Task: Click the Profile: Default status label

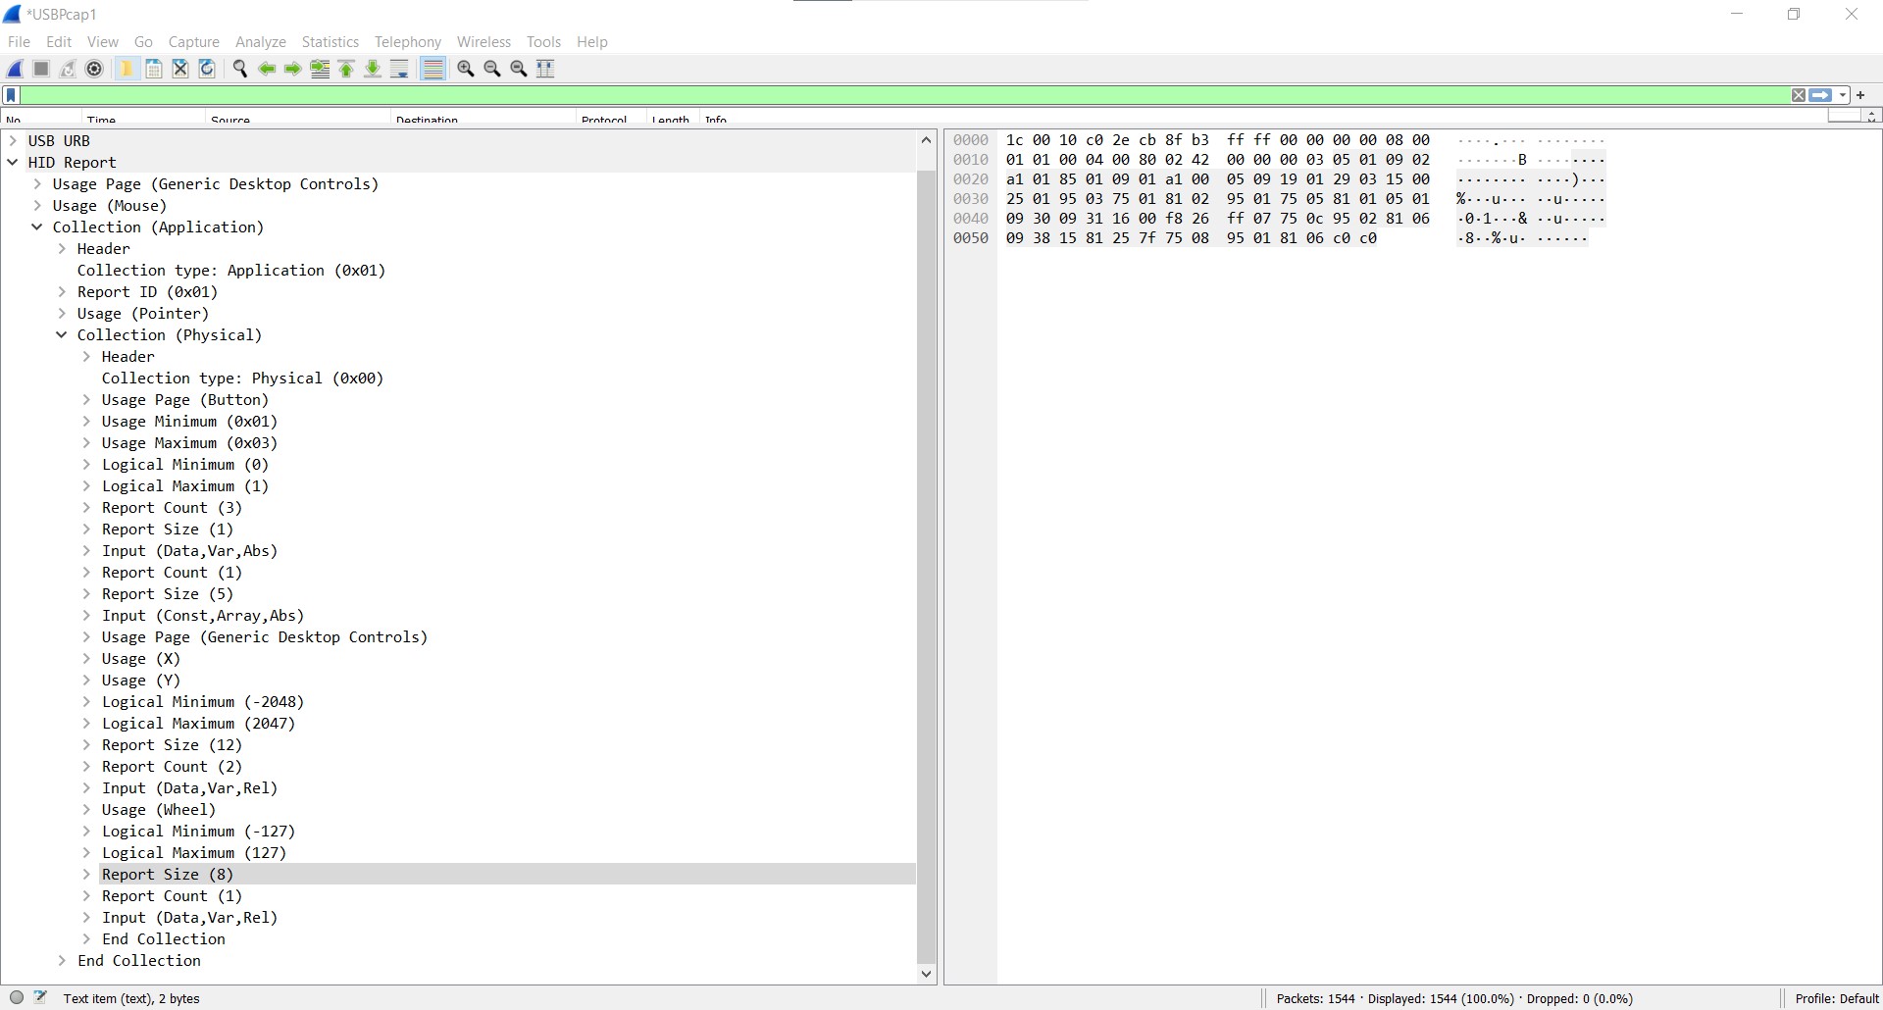Action: pyautogui.click(x=1837, y=998)
